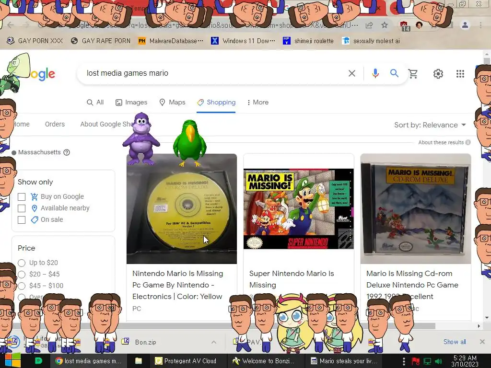Select the $20 – $45 price range

pyautogui.click(x=22, y=275)
